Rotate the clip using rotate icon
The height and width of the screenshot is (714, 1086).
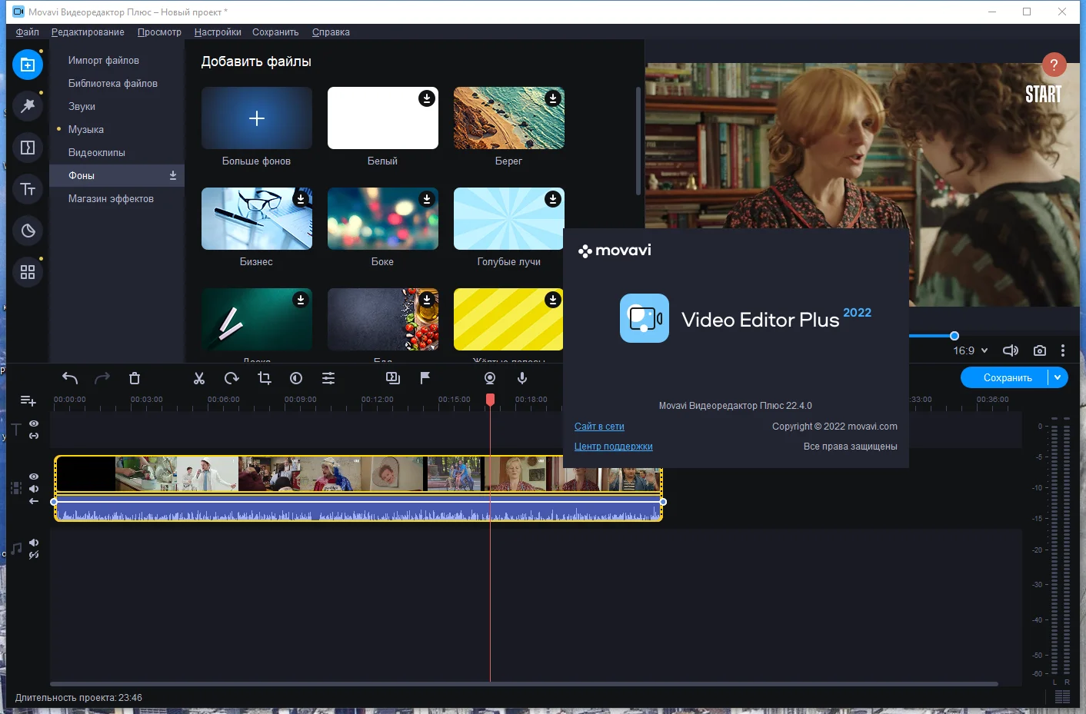[x=232, y=378]
